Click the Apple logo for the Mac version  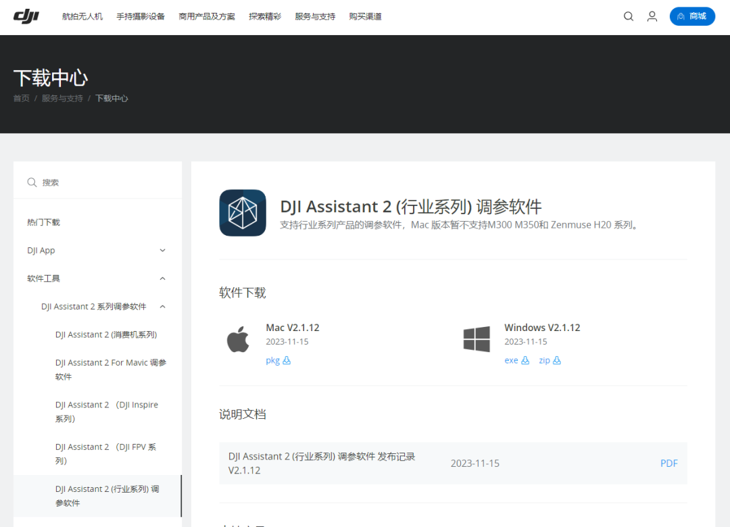click(x=238, y=339)
